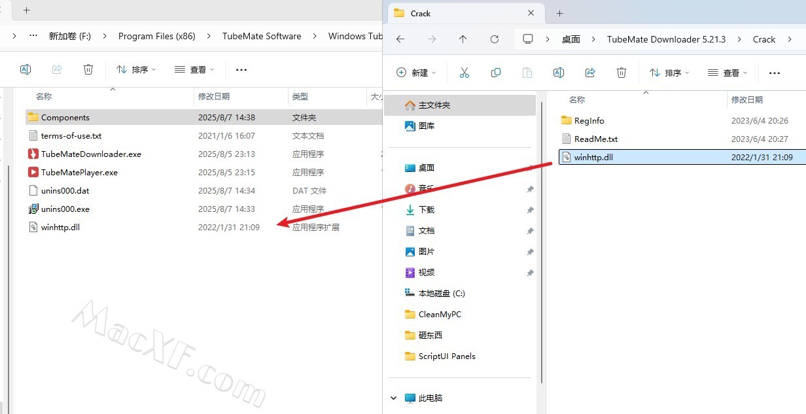Image resolution: width=806 pixels, height=414 pixels.
Task: Open the 排序 sort dropdown in the Crack window
Action: (669, 73)
